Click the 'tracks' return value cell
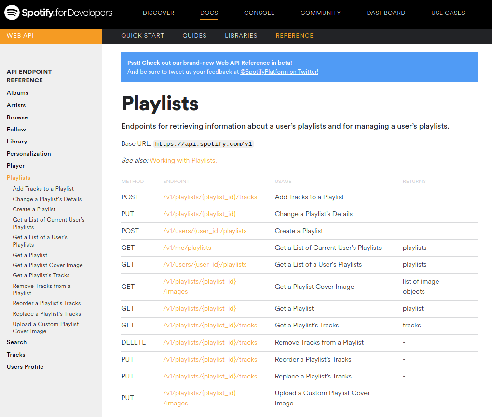The height and width of the screenshot is (417, 492). pos(411,326)
